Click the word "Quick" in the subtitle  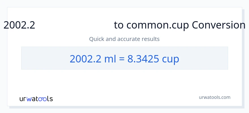96,39
